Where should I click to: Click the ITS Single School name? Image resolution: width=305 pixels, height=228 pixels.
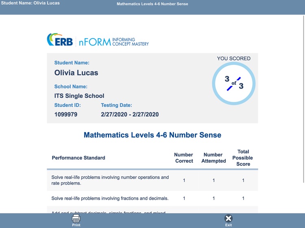coord(79,96)
